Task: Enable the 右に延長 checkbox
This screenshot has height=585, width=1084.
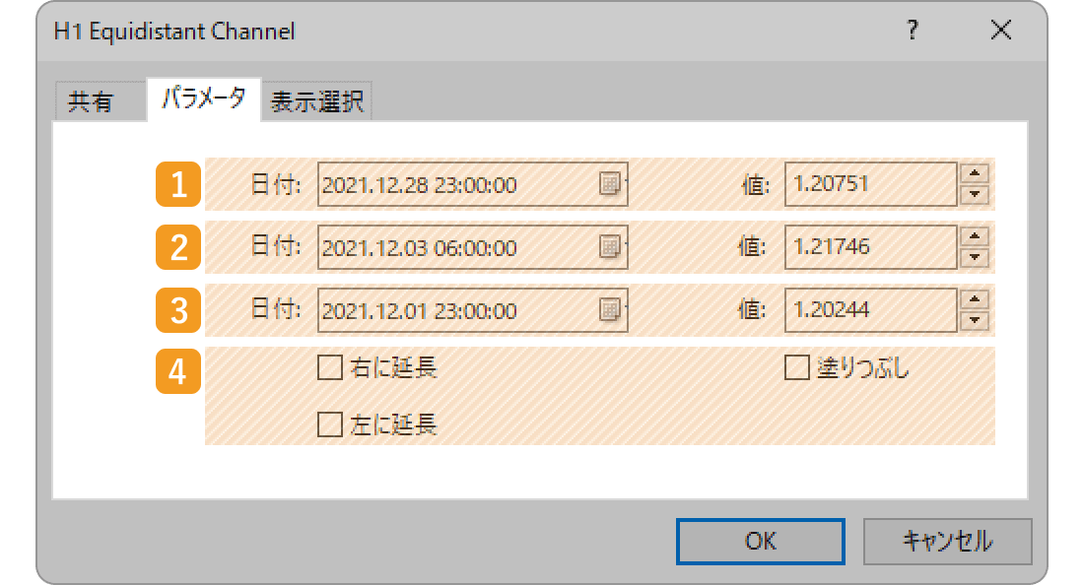Action: [x=330, y=367]
